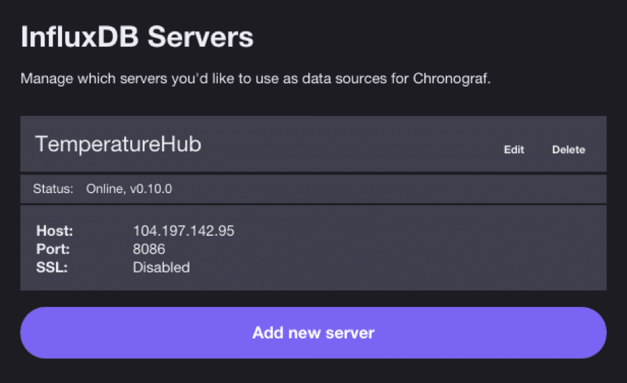
Task: Click the Status label
Action: [x=53, y=189]
